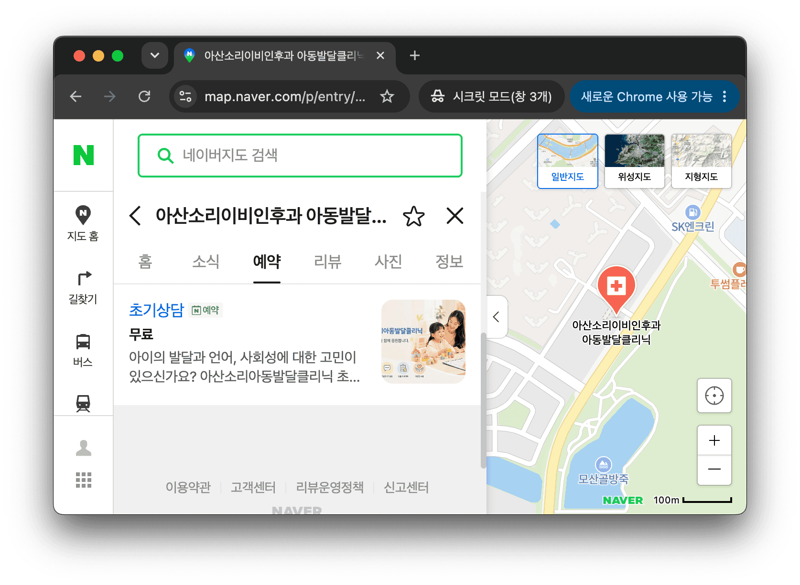Screen dimensions: 800x585
Task: Open the apps grid icon
Action: pyautogui.click(x=84, y=480)
